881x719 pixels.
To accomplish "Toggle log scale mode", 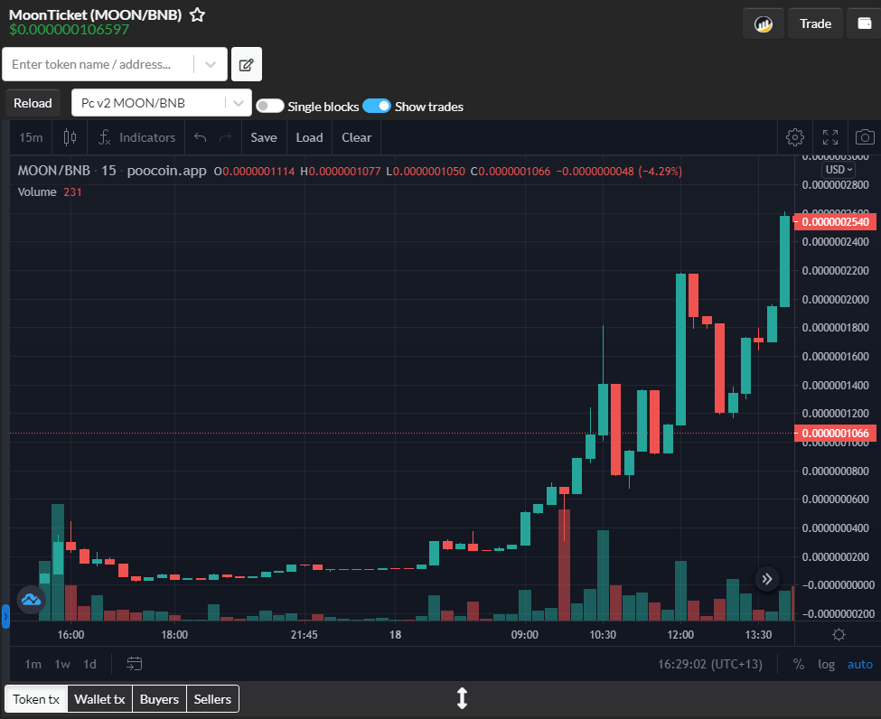I will 826,664.
